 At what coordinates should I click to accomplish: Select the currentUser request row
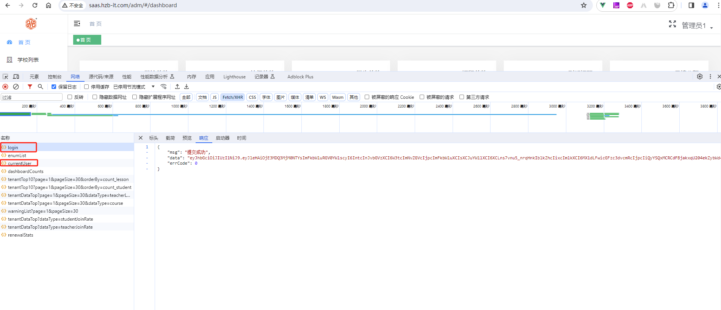67,163
